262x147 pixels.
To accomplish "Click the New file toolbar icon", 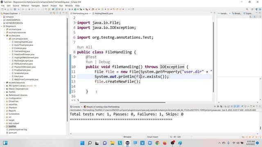I will tap(2, 9).
